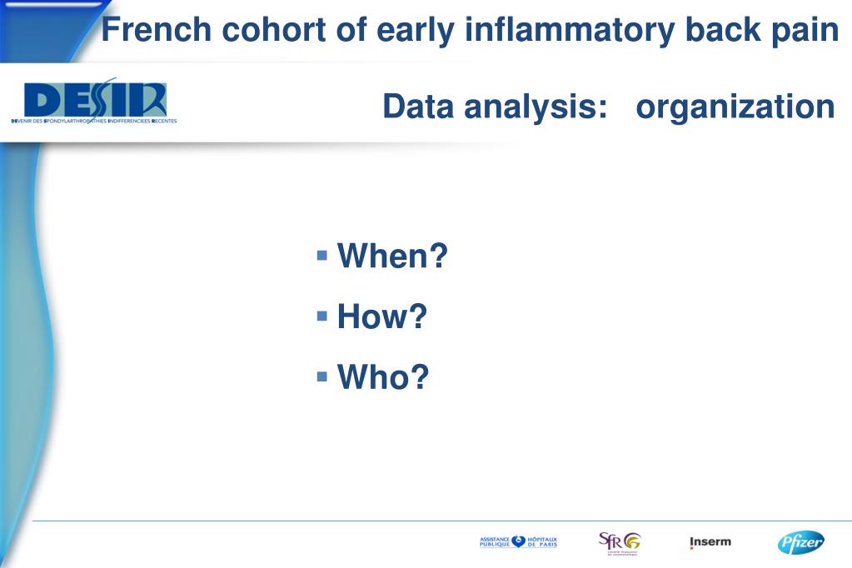Select the Who? bullet text

(x=383, y=376)
